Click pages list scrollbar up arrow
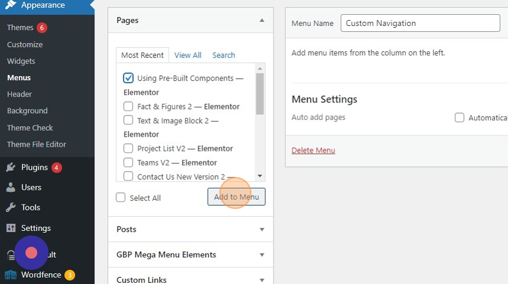The height and width of the screenshot is (284, 508). (x=259, y=68)
